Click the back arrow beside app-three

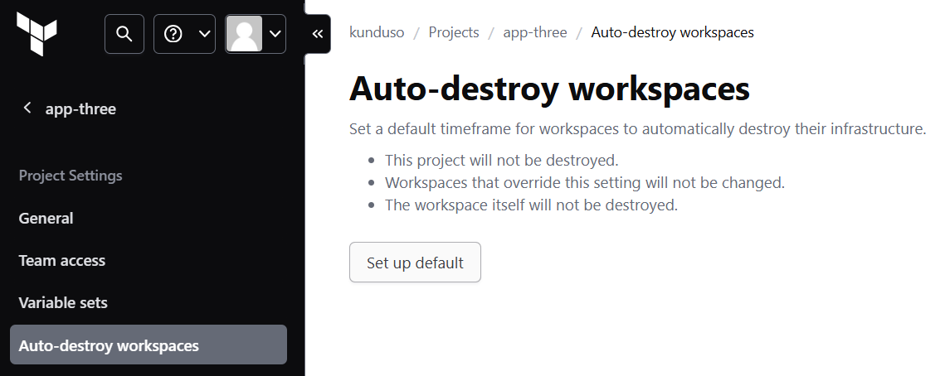27,108
